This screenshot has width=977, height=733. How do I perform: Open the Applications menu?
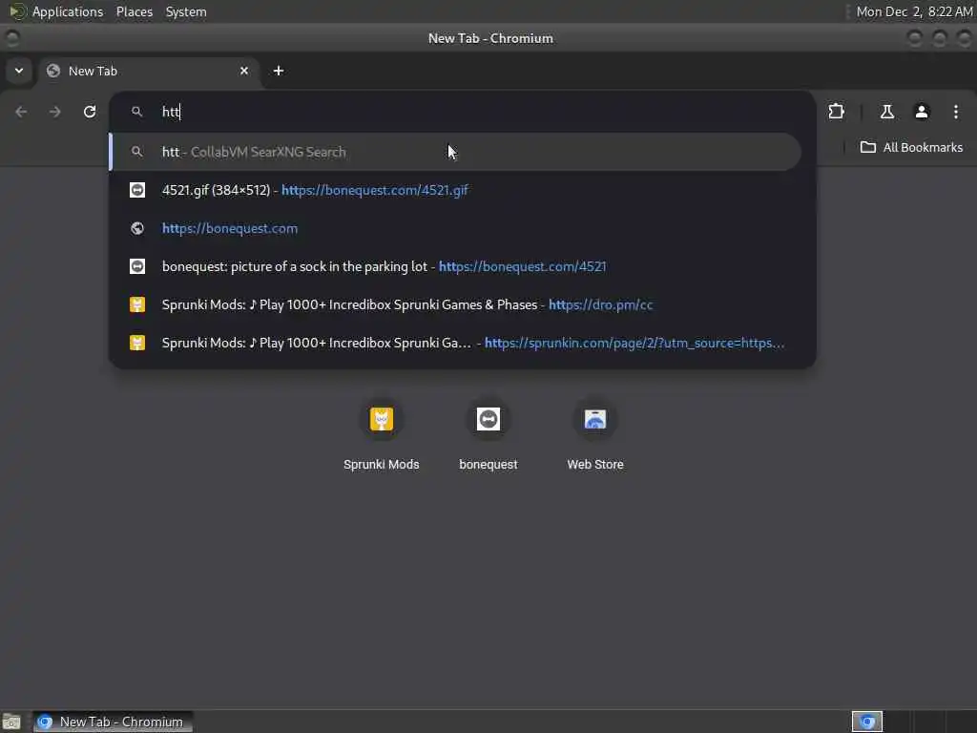(68, 11)
